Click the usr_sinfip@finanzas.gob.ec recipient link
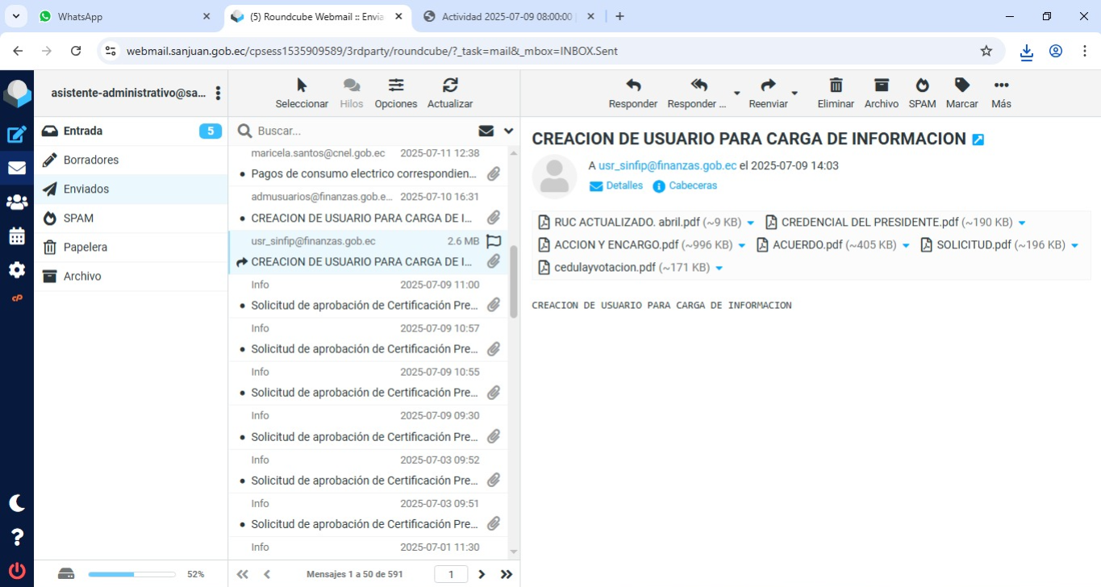This screenshot has width=1101, height=587. click(x=667, y=165)
